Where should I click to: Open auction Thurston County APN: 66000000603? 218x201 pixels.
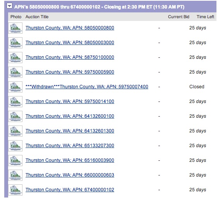70,175
